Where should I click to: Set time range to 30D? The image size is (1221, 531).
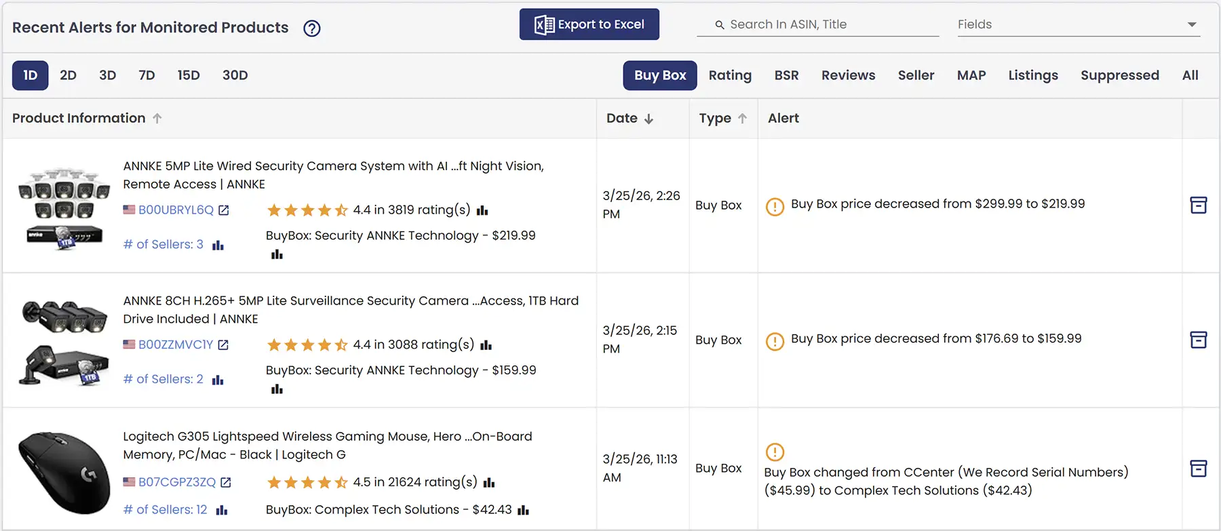pyautogui.click(x=235, y=75)
